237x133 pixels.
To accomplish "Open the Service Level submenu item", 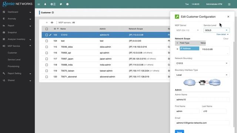I will click(x=14, y=59).
